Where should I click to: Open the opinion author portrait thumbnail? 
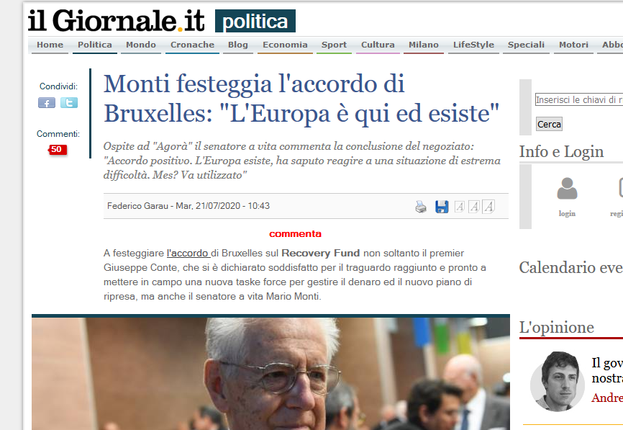(557, 382)
